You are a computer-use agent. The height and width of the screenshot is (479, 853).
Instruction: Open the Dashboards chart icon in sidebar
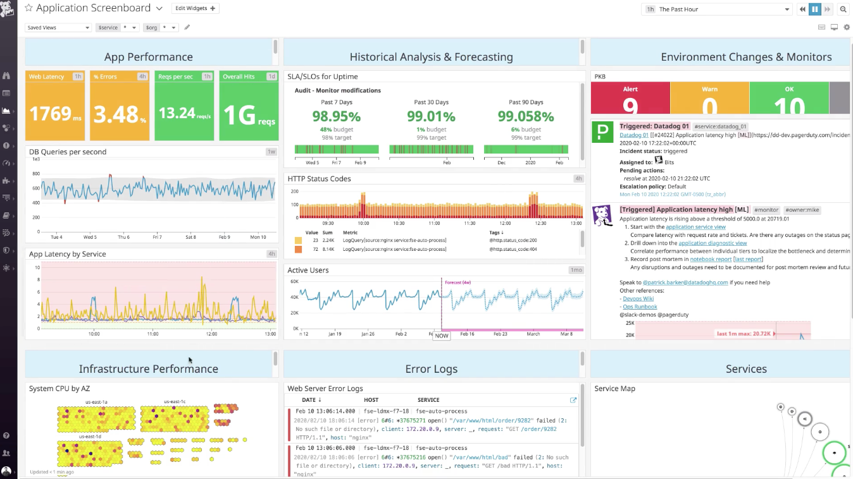click(6, 111)
